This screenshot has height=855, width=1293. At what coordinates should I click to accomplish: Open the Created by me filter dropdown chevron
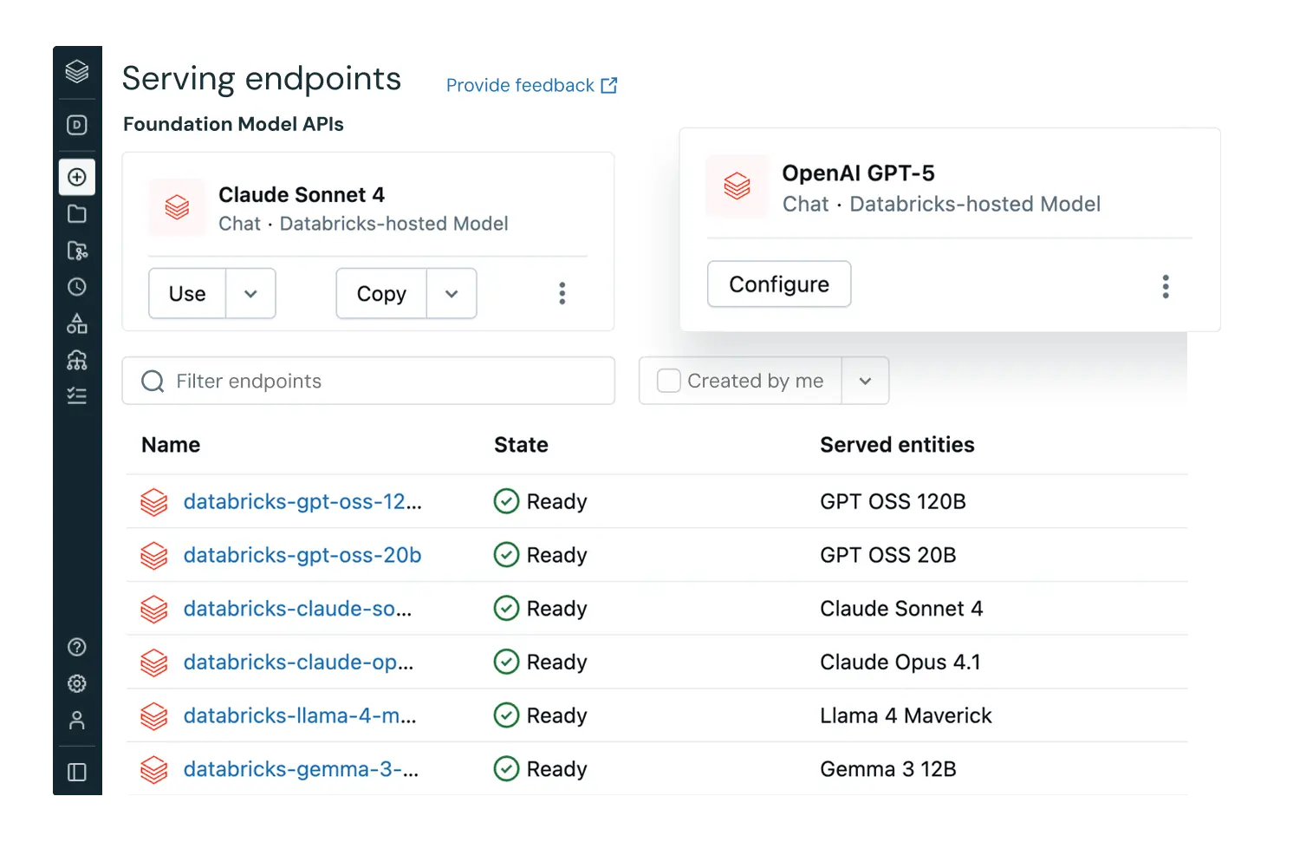[x=865, y=380]
